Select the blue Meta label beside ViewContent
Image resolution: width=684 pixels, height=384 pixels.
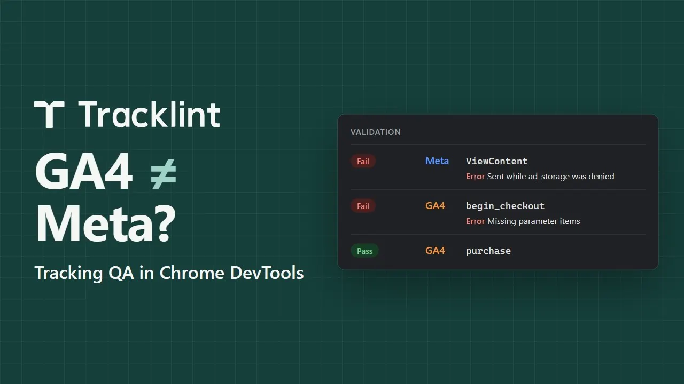point(437,161)
